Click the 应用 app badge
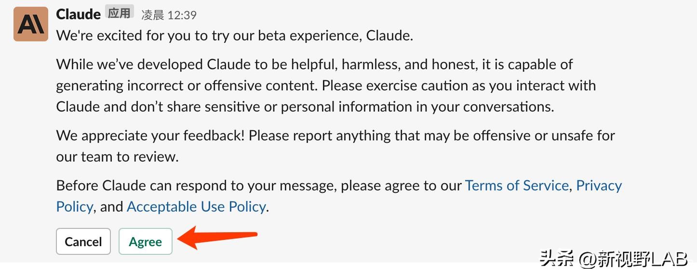The width and height of the screenshot is (697, 276). (119, 13)
